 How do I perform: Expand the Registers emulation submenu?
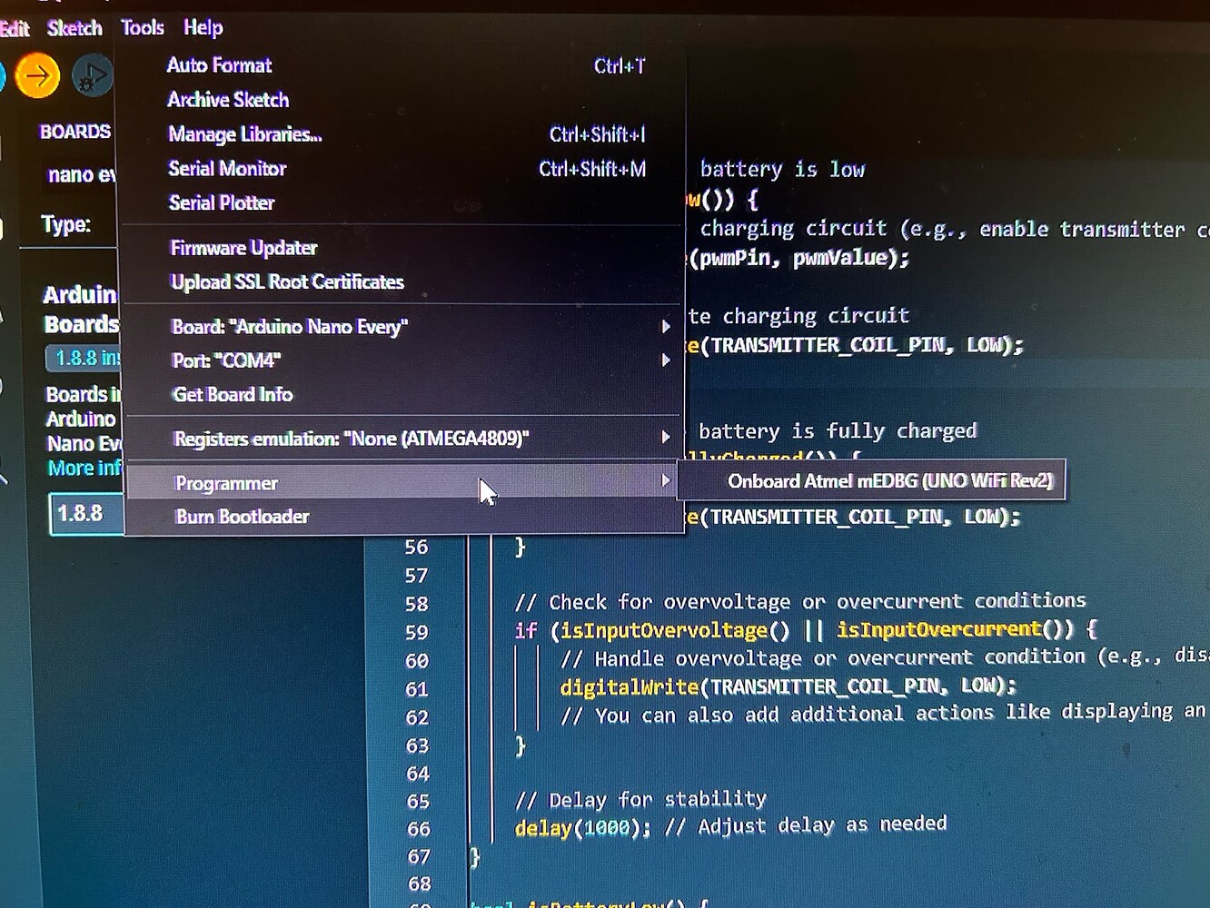(350, 438)
